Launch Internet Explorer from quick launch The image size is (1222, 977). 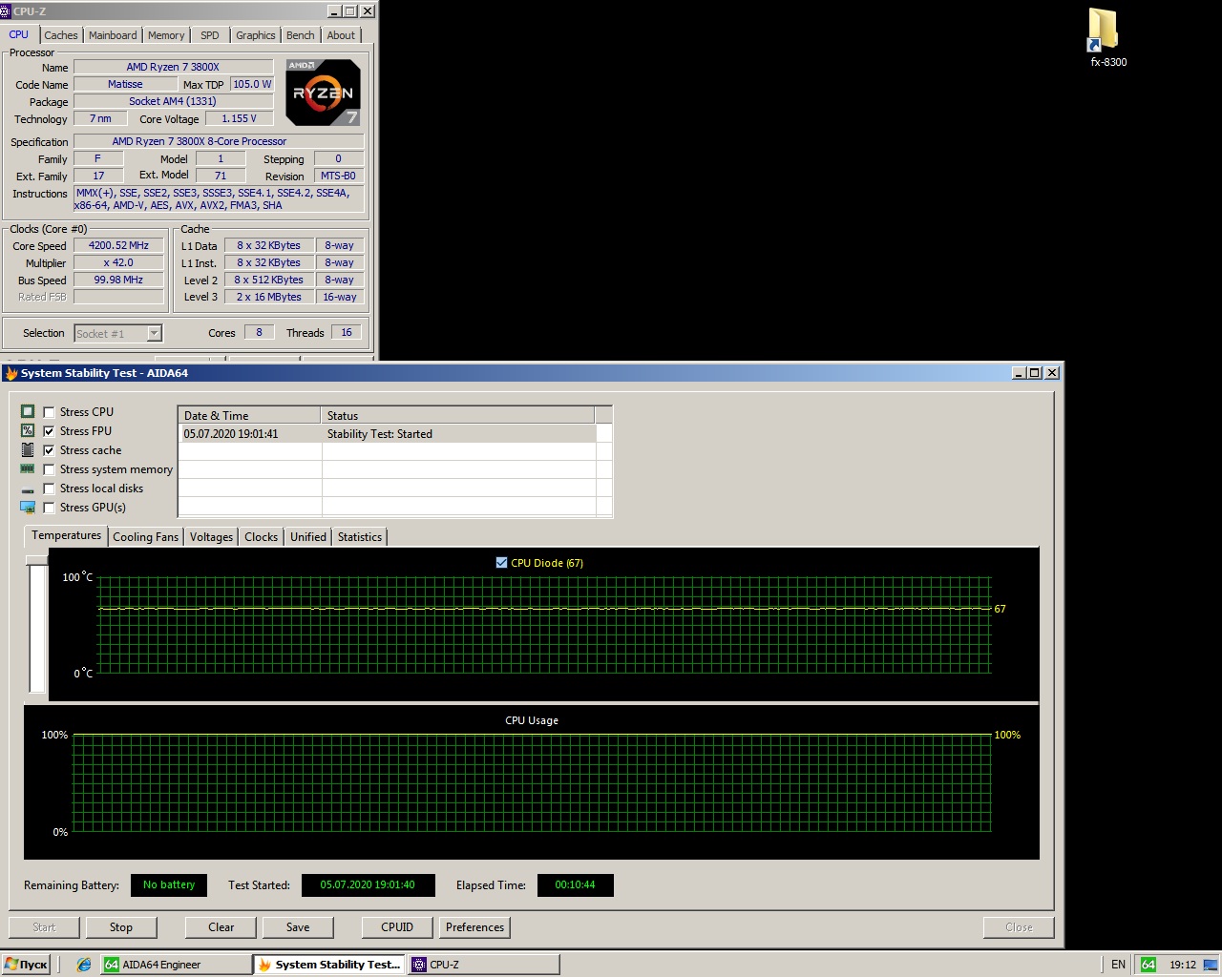(x=84, y=965)
